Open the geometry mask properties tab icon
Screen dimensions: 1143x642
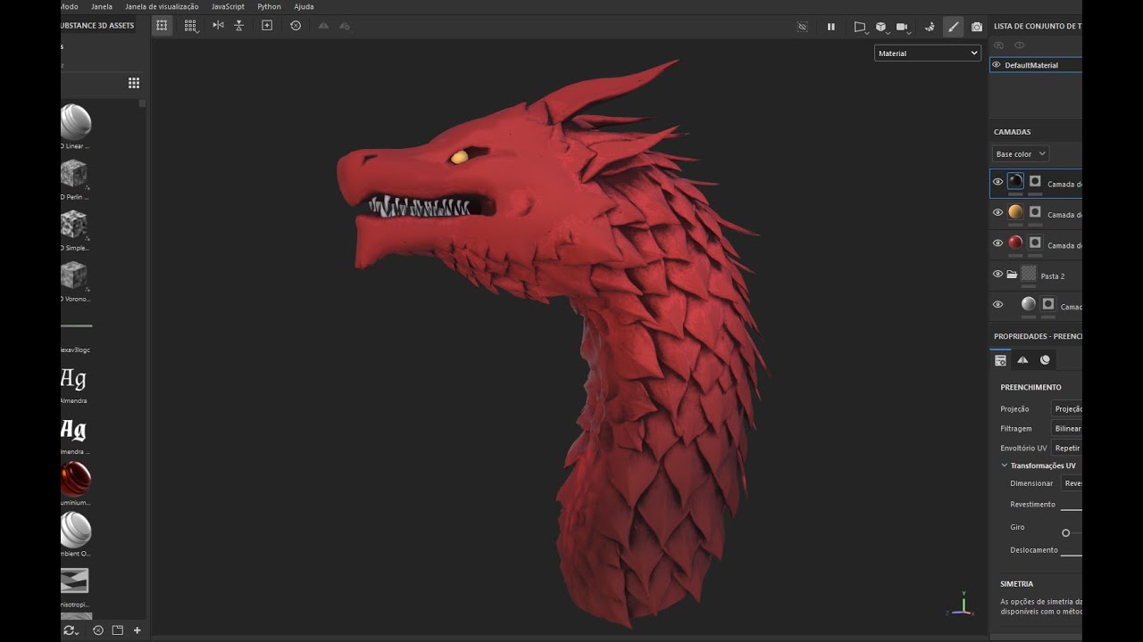[x=1022, y=360]
